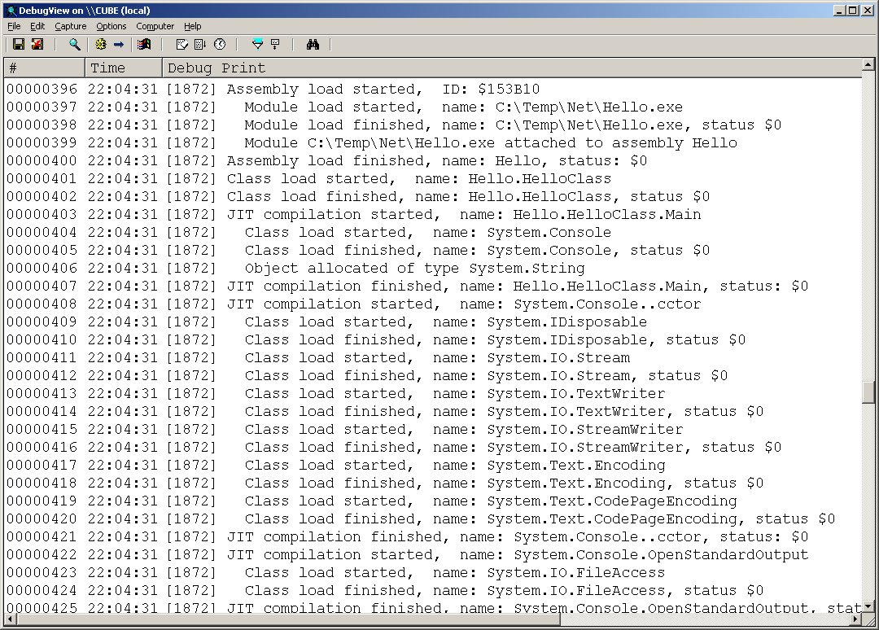Select log entry 00000400 Assembly load finished
Image resolution: width=879 pixels, height=630 pixels.
coord(326,160)
